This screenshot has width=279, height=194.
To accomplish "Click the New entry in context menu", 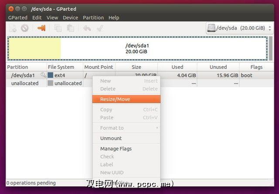I will (x=126, y=81).
